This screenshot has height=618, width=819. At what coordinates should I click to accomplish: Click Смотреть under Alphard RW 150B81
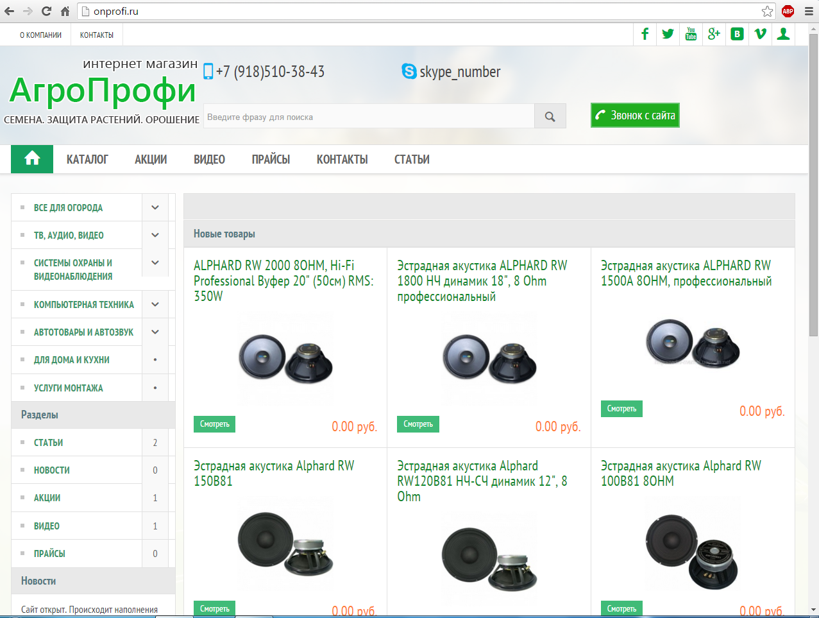[x=214, y=608]
